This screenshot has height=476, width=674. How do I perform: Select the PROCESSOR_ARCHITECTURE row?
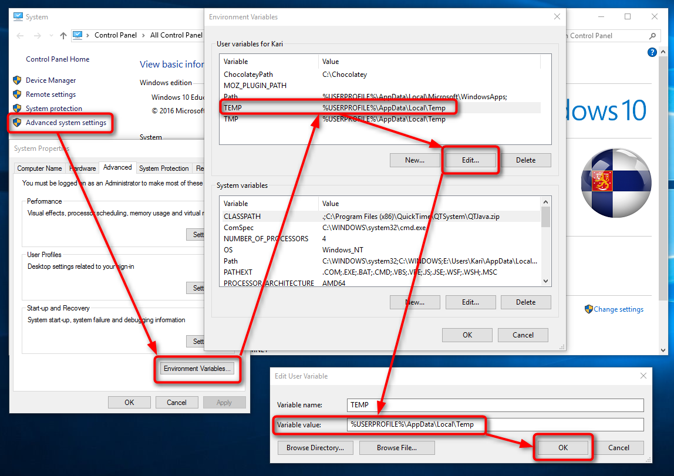pos(380,283)
